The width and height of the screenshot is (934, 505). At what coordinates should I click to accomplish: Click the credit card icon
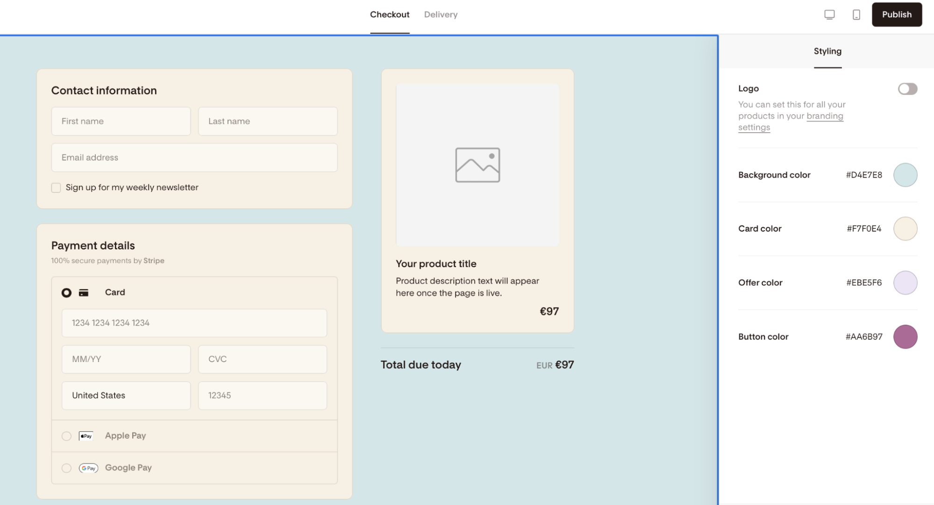click(84, 292)
